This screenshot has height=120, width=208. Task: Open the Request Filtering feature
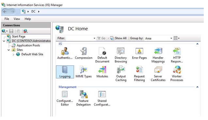(139, 73)
